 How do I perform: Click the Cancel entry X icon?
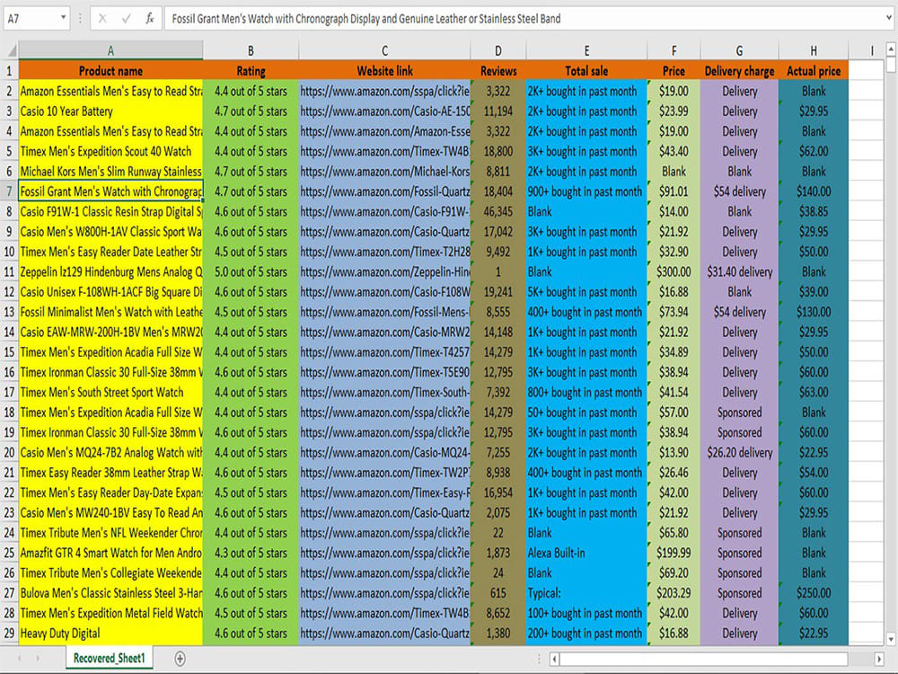click(102, 19)
